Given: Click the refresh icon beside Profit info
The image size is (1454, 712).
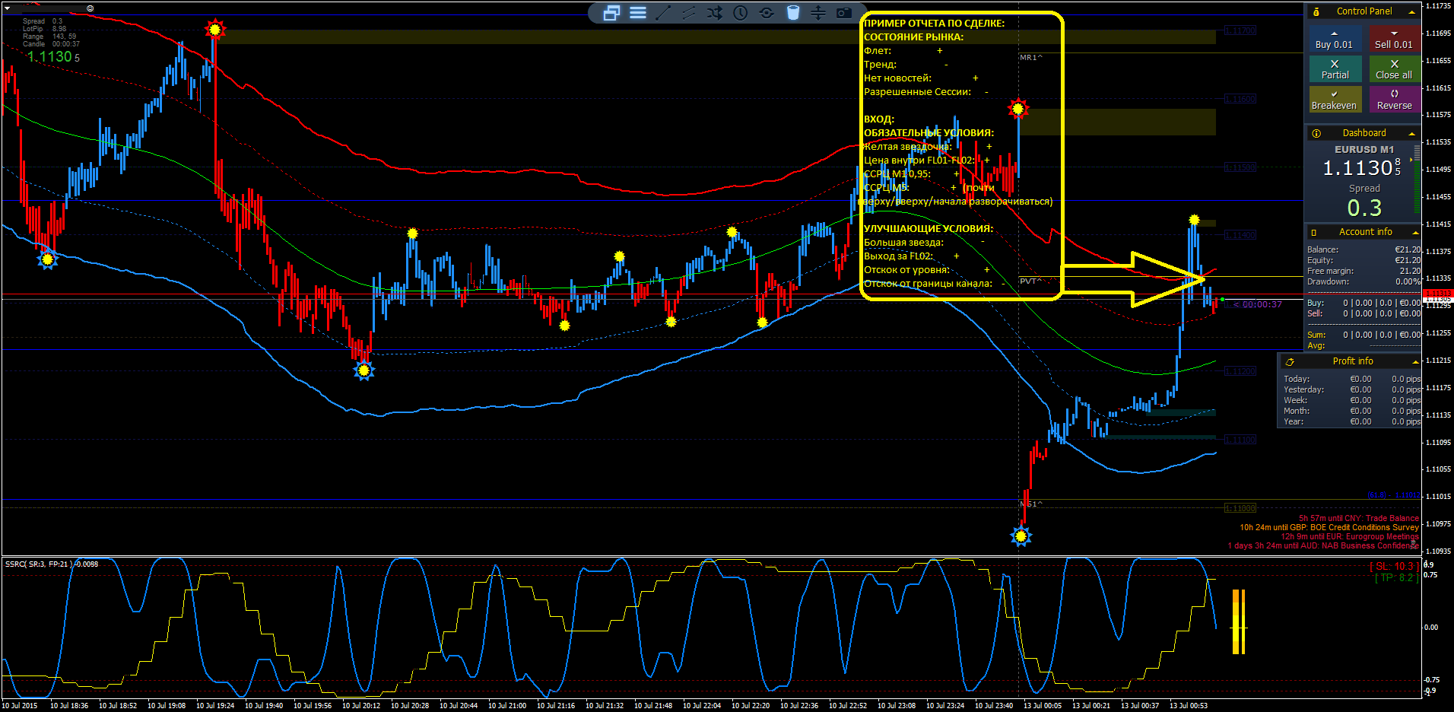Looking at the screenshot, I should tap(1290, 361).
